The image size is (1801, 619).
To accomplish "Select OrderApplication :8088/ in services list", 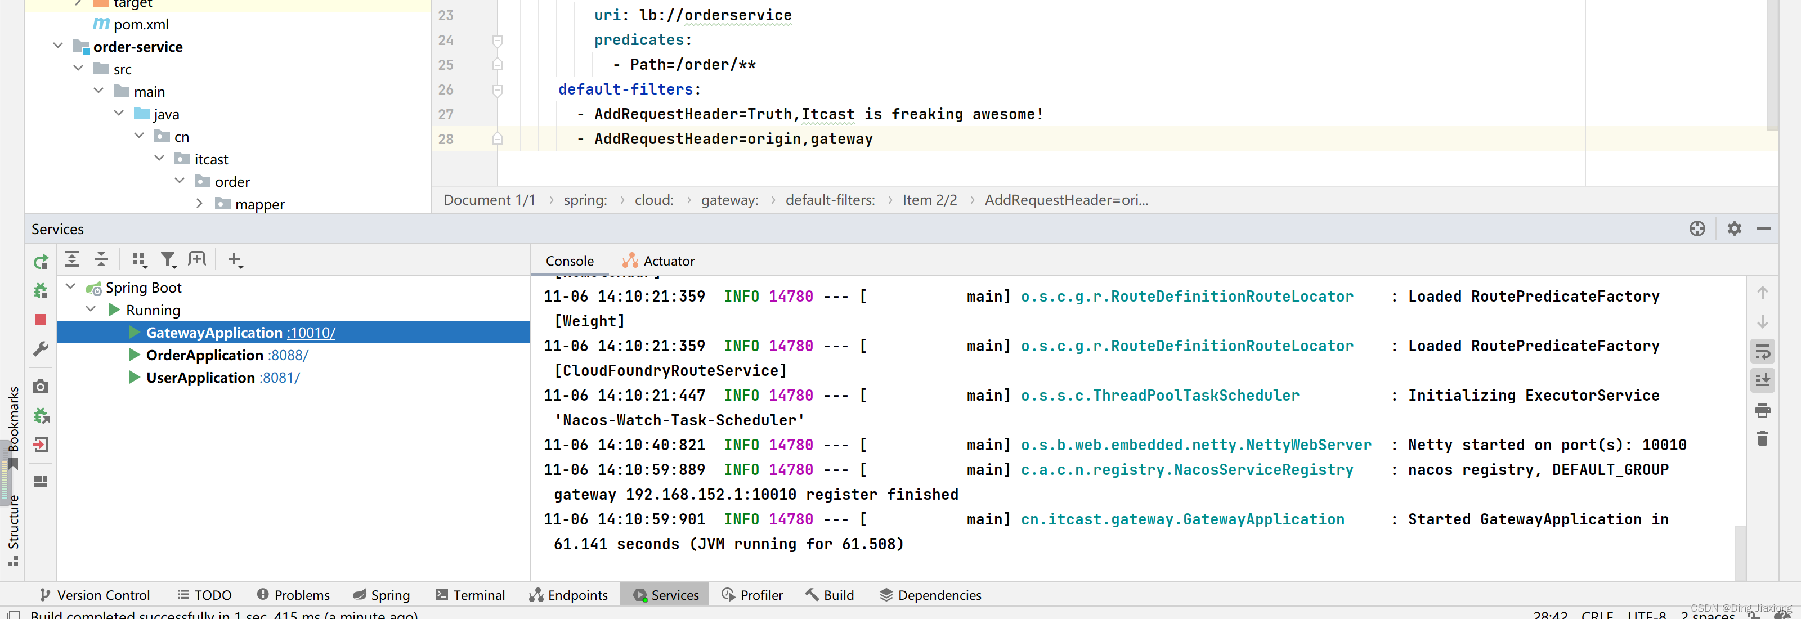I will 226,354.
